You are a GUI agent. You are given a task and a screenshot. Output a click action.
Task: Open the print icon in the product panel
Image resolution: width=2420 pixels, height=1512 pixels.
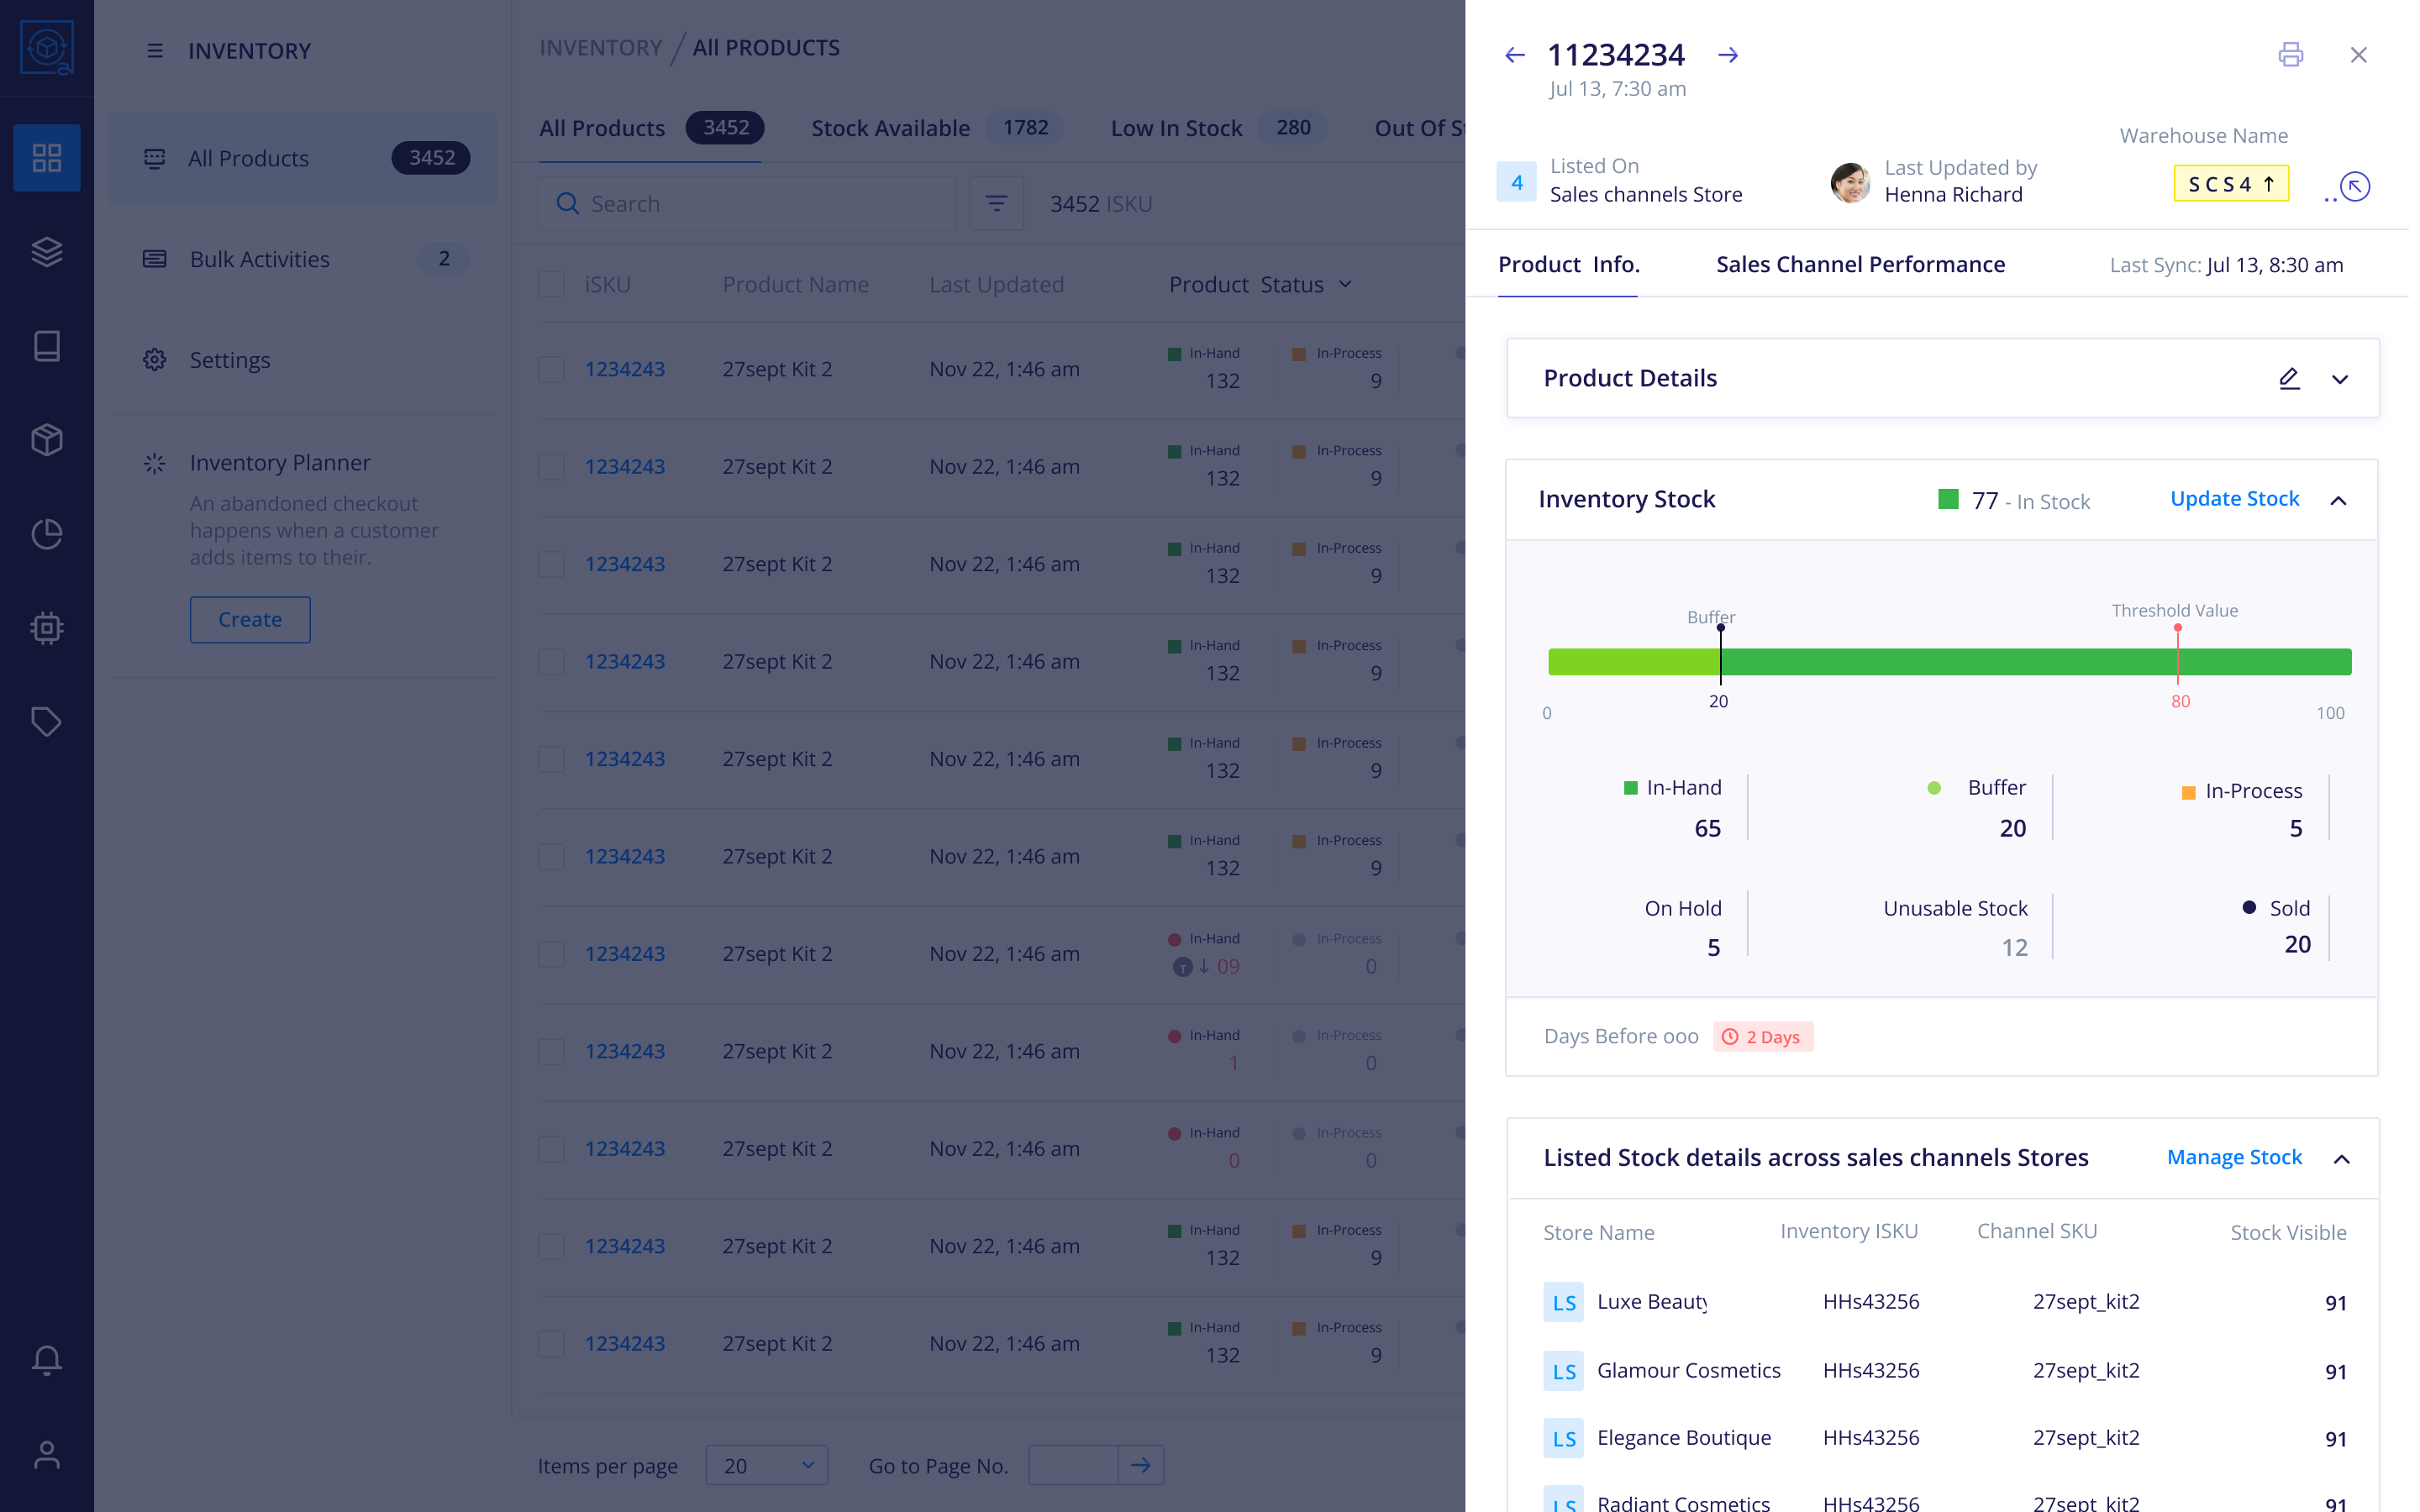[x=2291, y=55]
